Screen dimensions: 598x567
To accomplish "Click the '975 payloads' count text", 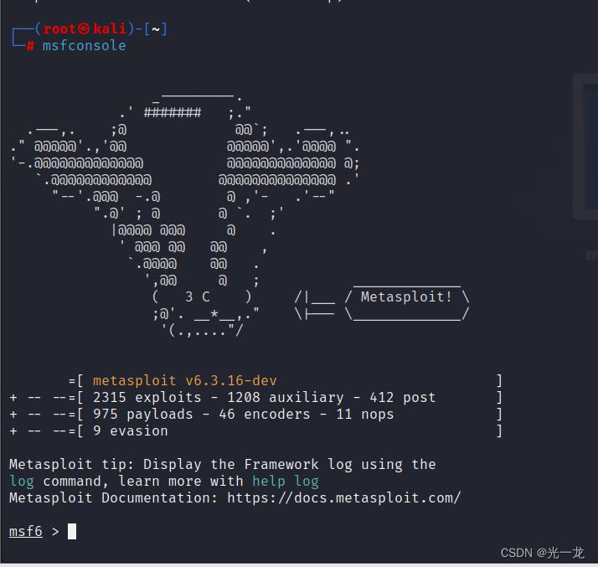I will click(143, 414).
